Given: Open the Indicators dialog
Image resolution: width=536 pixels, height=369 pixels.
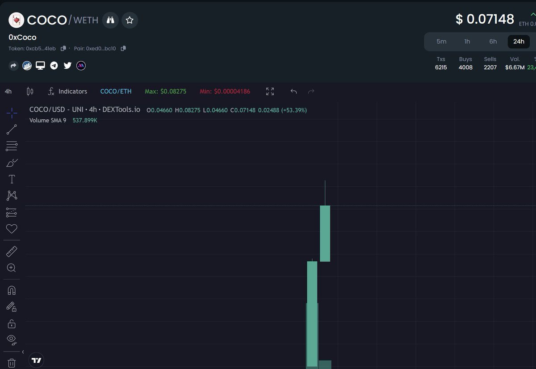Looking at the screenshot, I should (67, 91).
